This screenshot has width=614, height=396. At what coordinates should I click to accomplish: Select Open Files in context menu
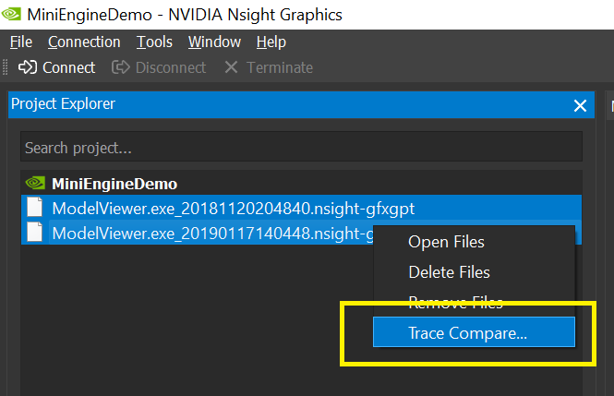(446, 242)
